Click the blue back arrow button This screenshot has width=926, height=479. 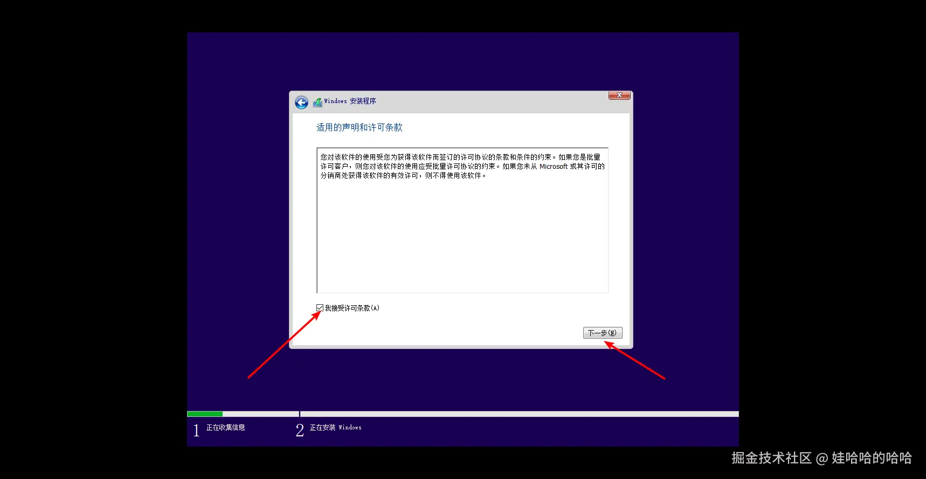click(x=301, y=102)
